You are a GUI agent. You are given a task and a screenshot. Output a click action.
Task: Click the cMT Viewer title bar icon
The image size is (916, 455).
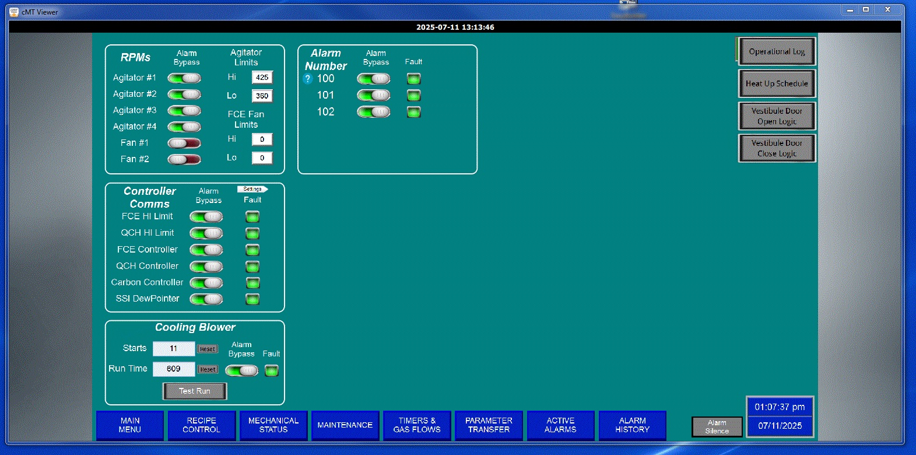click(x=14, y=12)
